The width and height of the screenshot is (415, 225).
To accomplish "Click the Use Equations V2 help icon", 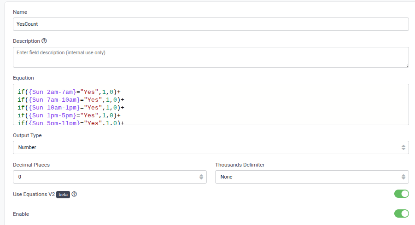I will pyautogui.click(x=74, y=194).
